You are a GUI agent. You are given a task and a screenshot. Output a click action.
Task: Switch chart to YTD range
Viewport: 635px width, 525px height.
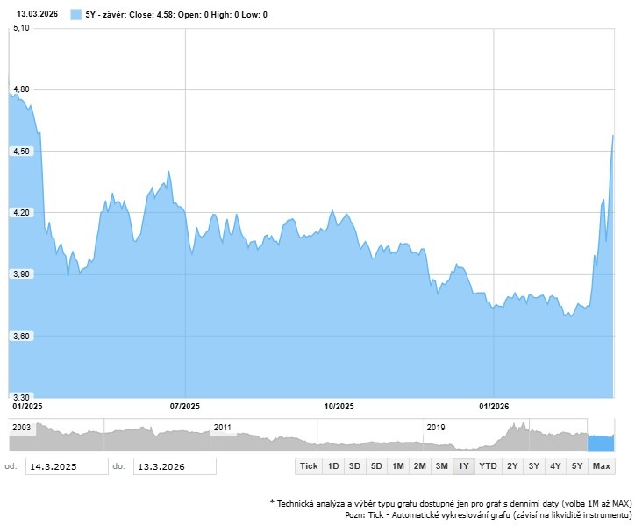point(488,466)
